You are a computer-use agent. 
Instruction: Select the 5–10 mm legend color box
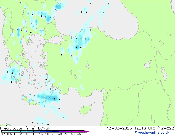point(30,131)
